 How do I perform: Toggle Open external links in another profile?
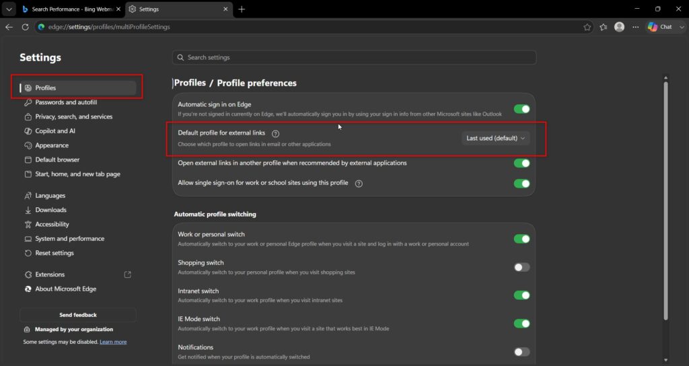tap(521, 163)
